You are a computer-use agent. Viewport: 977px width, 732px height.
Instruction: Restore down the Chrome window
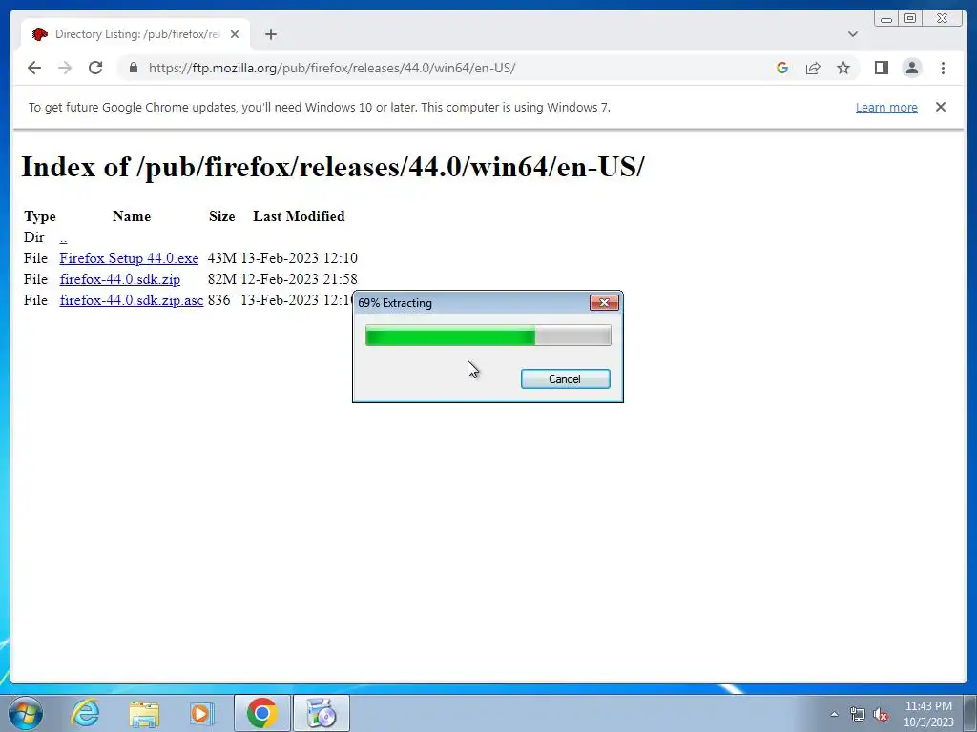click(x=909, y=19)
